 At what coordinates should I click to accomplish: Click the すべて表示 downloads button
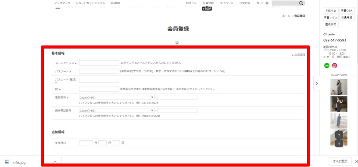coord(340,162)
